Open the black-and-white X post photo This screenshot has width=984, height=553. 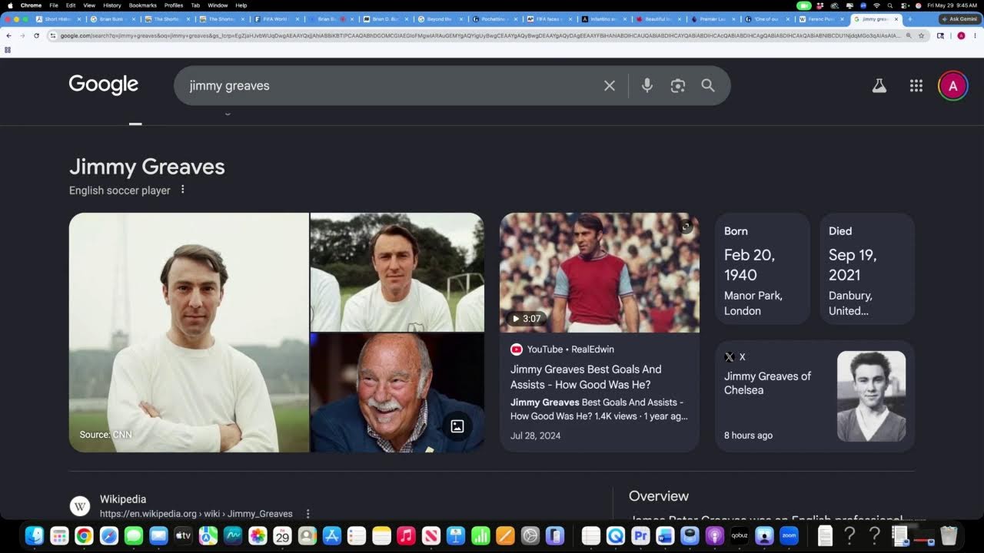tap(871, 396)
